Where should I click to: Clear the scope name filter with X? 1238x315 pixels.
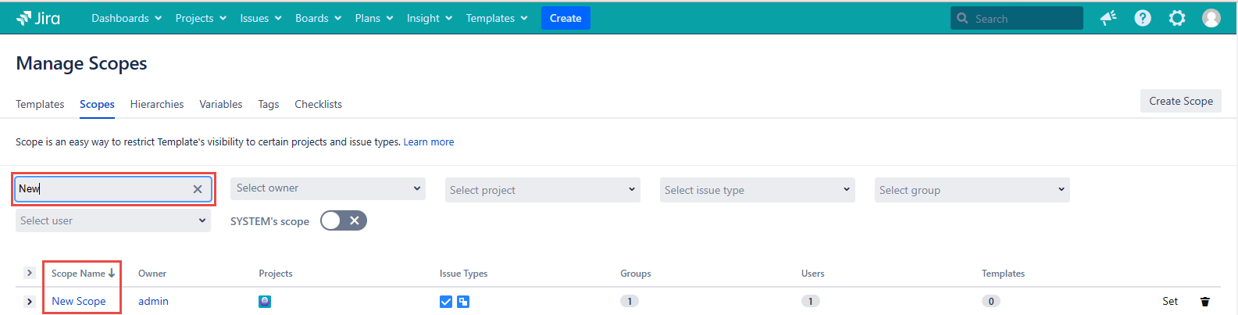click(x=198, y=189)
